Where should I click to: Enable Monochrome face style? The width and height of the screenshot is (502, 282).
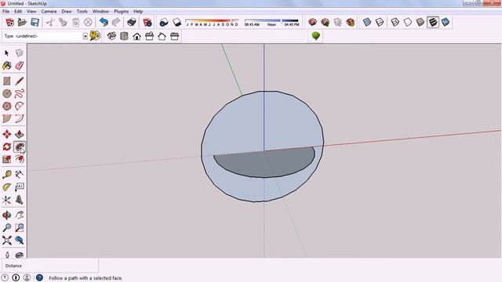tap(446, 22)
